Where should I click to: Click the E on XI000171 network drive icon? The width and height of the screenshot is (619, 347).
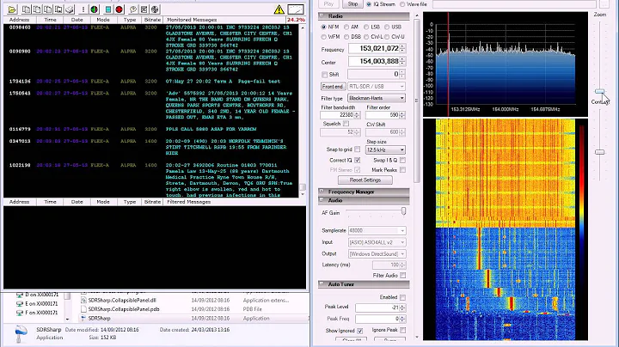click(19, 304)
